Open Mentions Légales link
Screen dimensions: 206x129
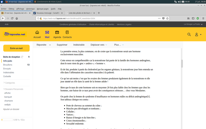pos(124,25)
